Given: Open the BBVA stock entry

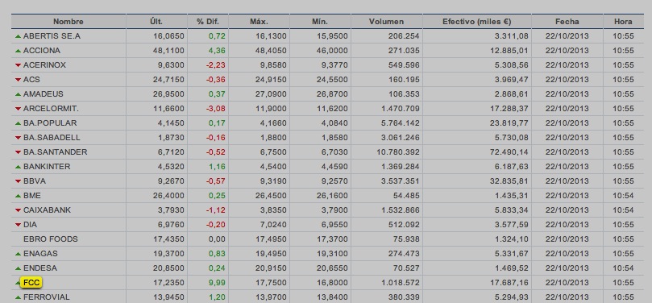Looking at the screenshot, I should (35, 181).
